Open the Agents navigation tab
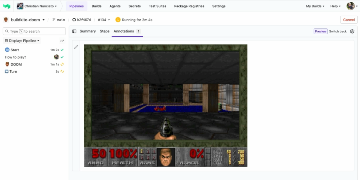This screenshot has height=180, width=360. (x=115, y=6)
